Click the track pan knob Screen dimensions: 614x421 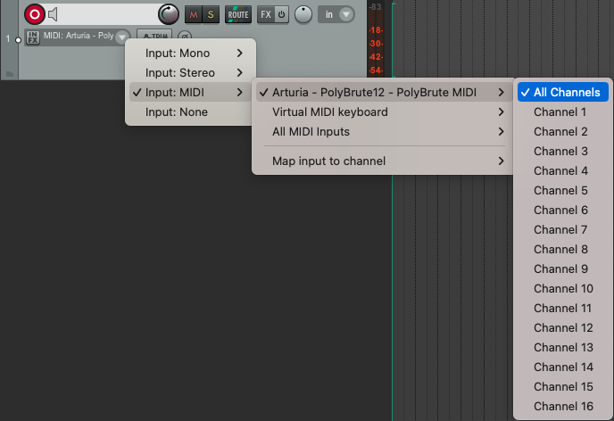tap(303, 14)
